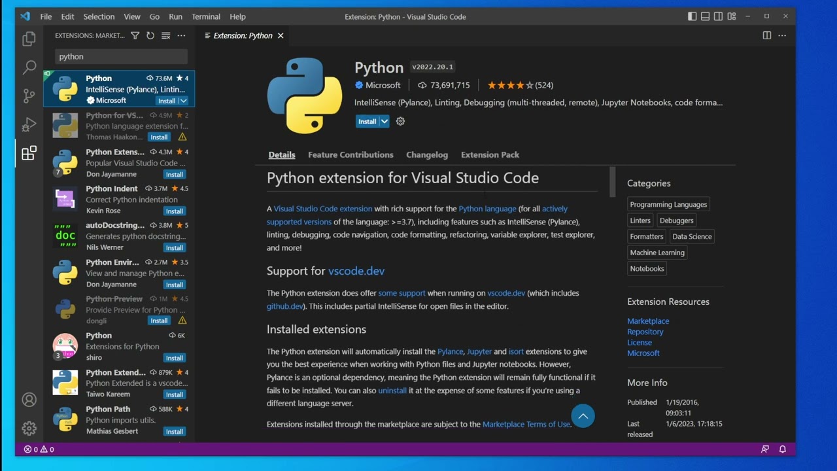This screenshot has width=837, height=471.
Task: Open the Go menu
Action: (154, 16)
